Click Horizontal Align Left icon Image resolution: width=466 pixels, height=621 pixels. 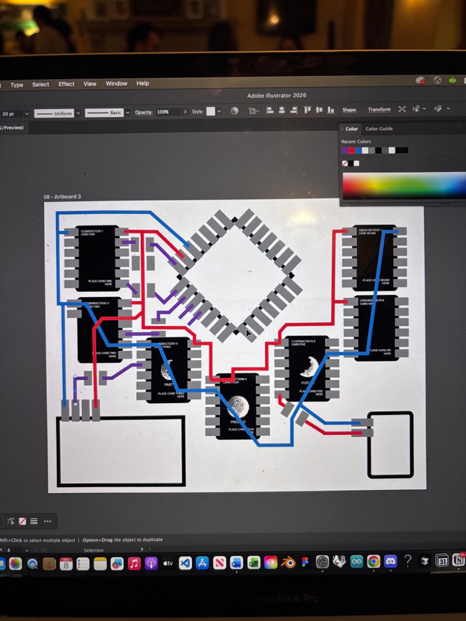(270, 110)
